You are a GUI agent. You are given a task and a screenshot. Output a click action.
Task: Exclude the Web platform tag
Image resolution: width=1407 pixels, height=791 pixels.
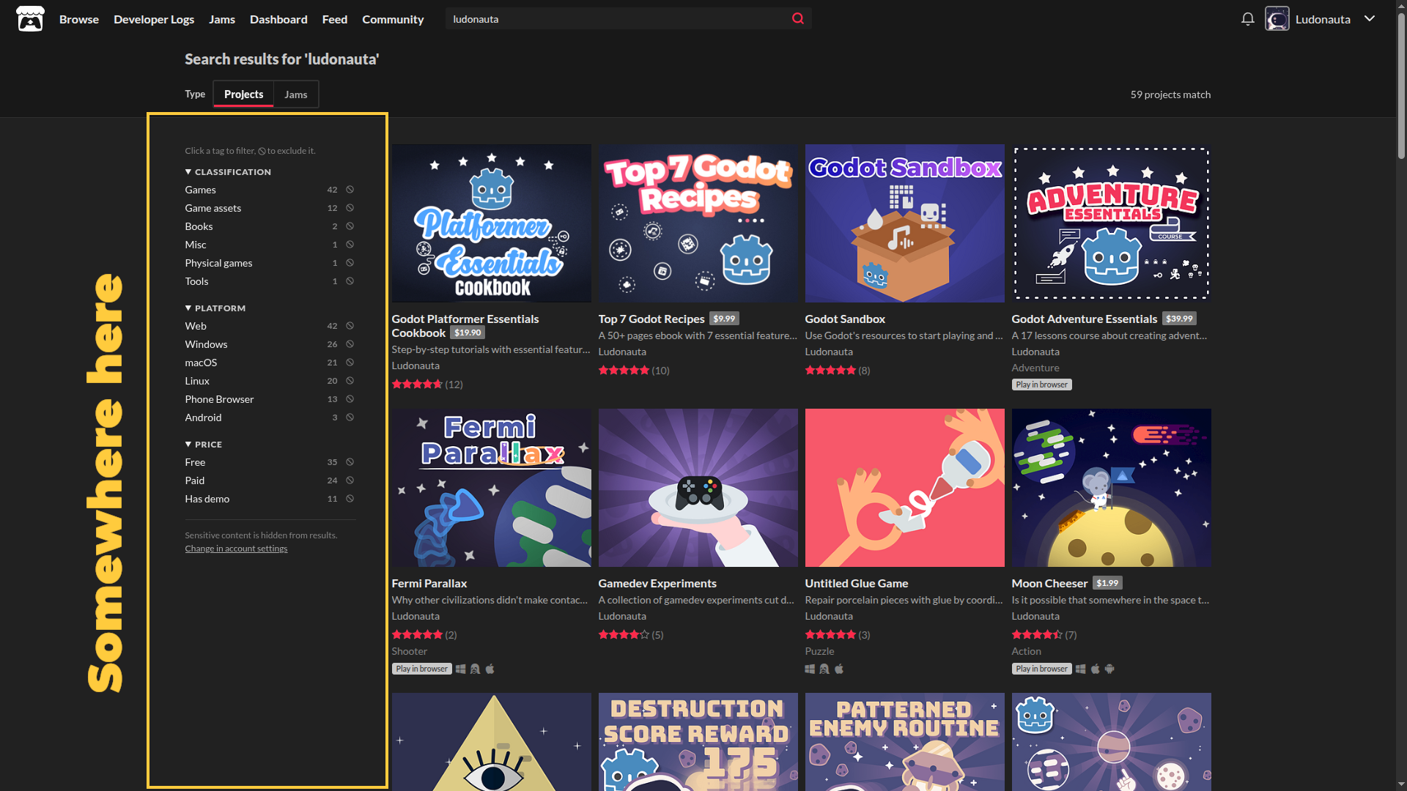coord(350,326)
